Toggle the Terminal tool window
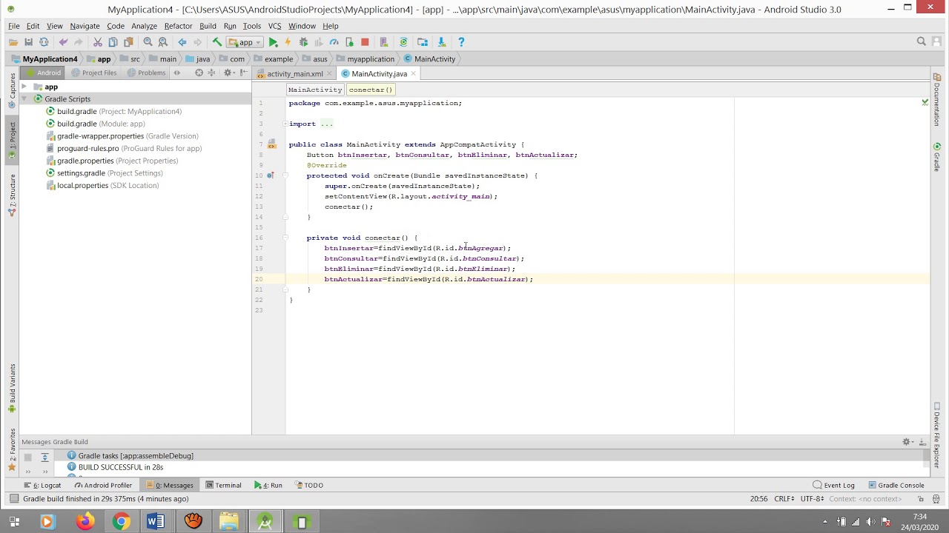The height and width of the screenshot is (533, 949). (224, 485)
